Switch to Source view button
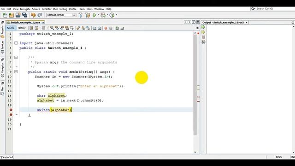This screenshot has height=166, width=295. coord(11,28)
